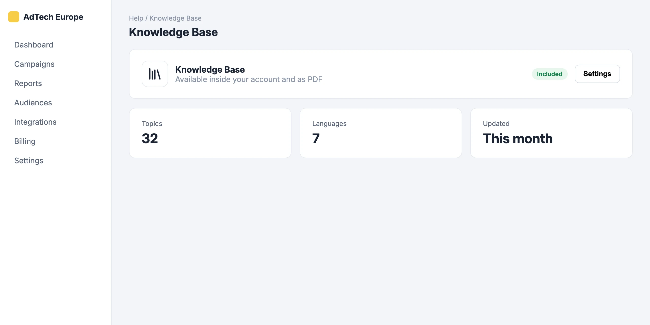
Task: Go to Campaigns in the sidebar
Action: click(x=34, y=64)
